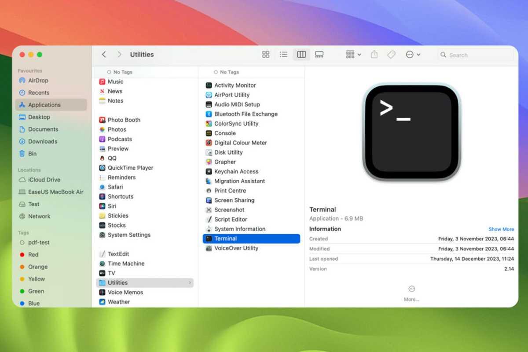Viewport: 528px width, 352px height.
Task: Click the large Terminal preview icon
Action: (411, 132)
